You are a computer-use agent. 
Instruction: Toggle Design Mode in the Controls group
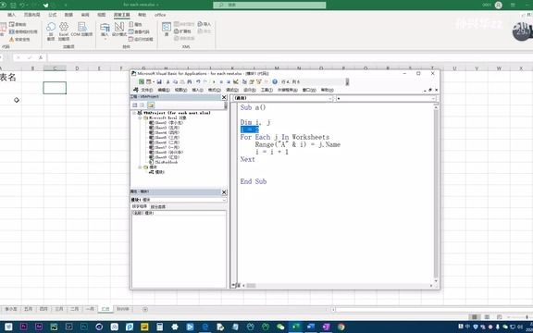[x=119, y=30]
